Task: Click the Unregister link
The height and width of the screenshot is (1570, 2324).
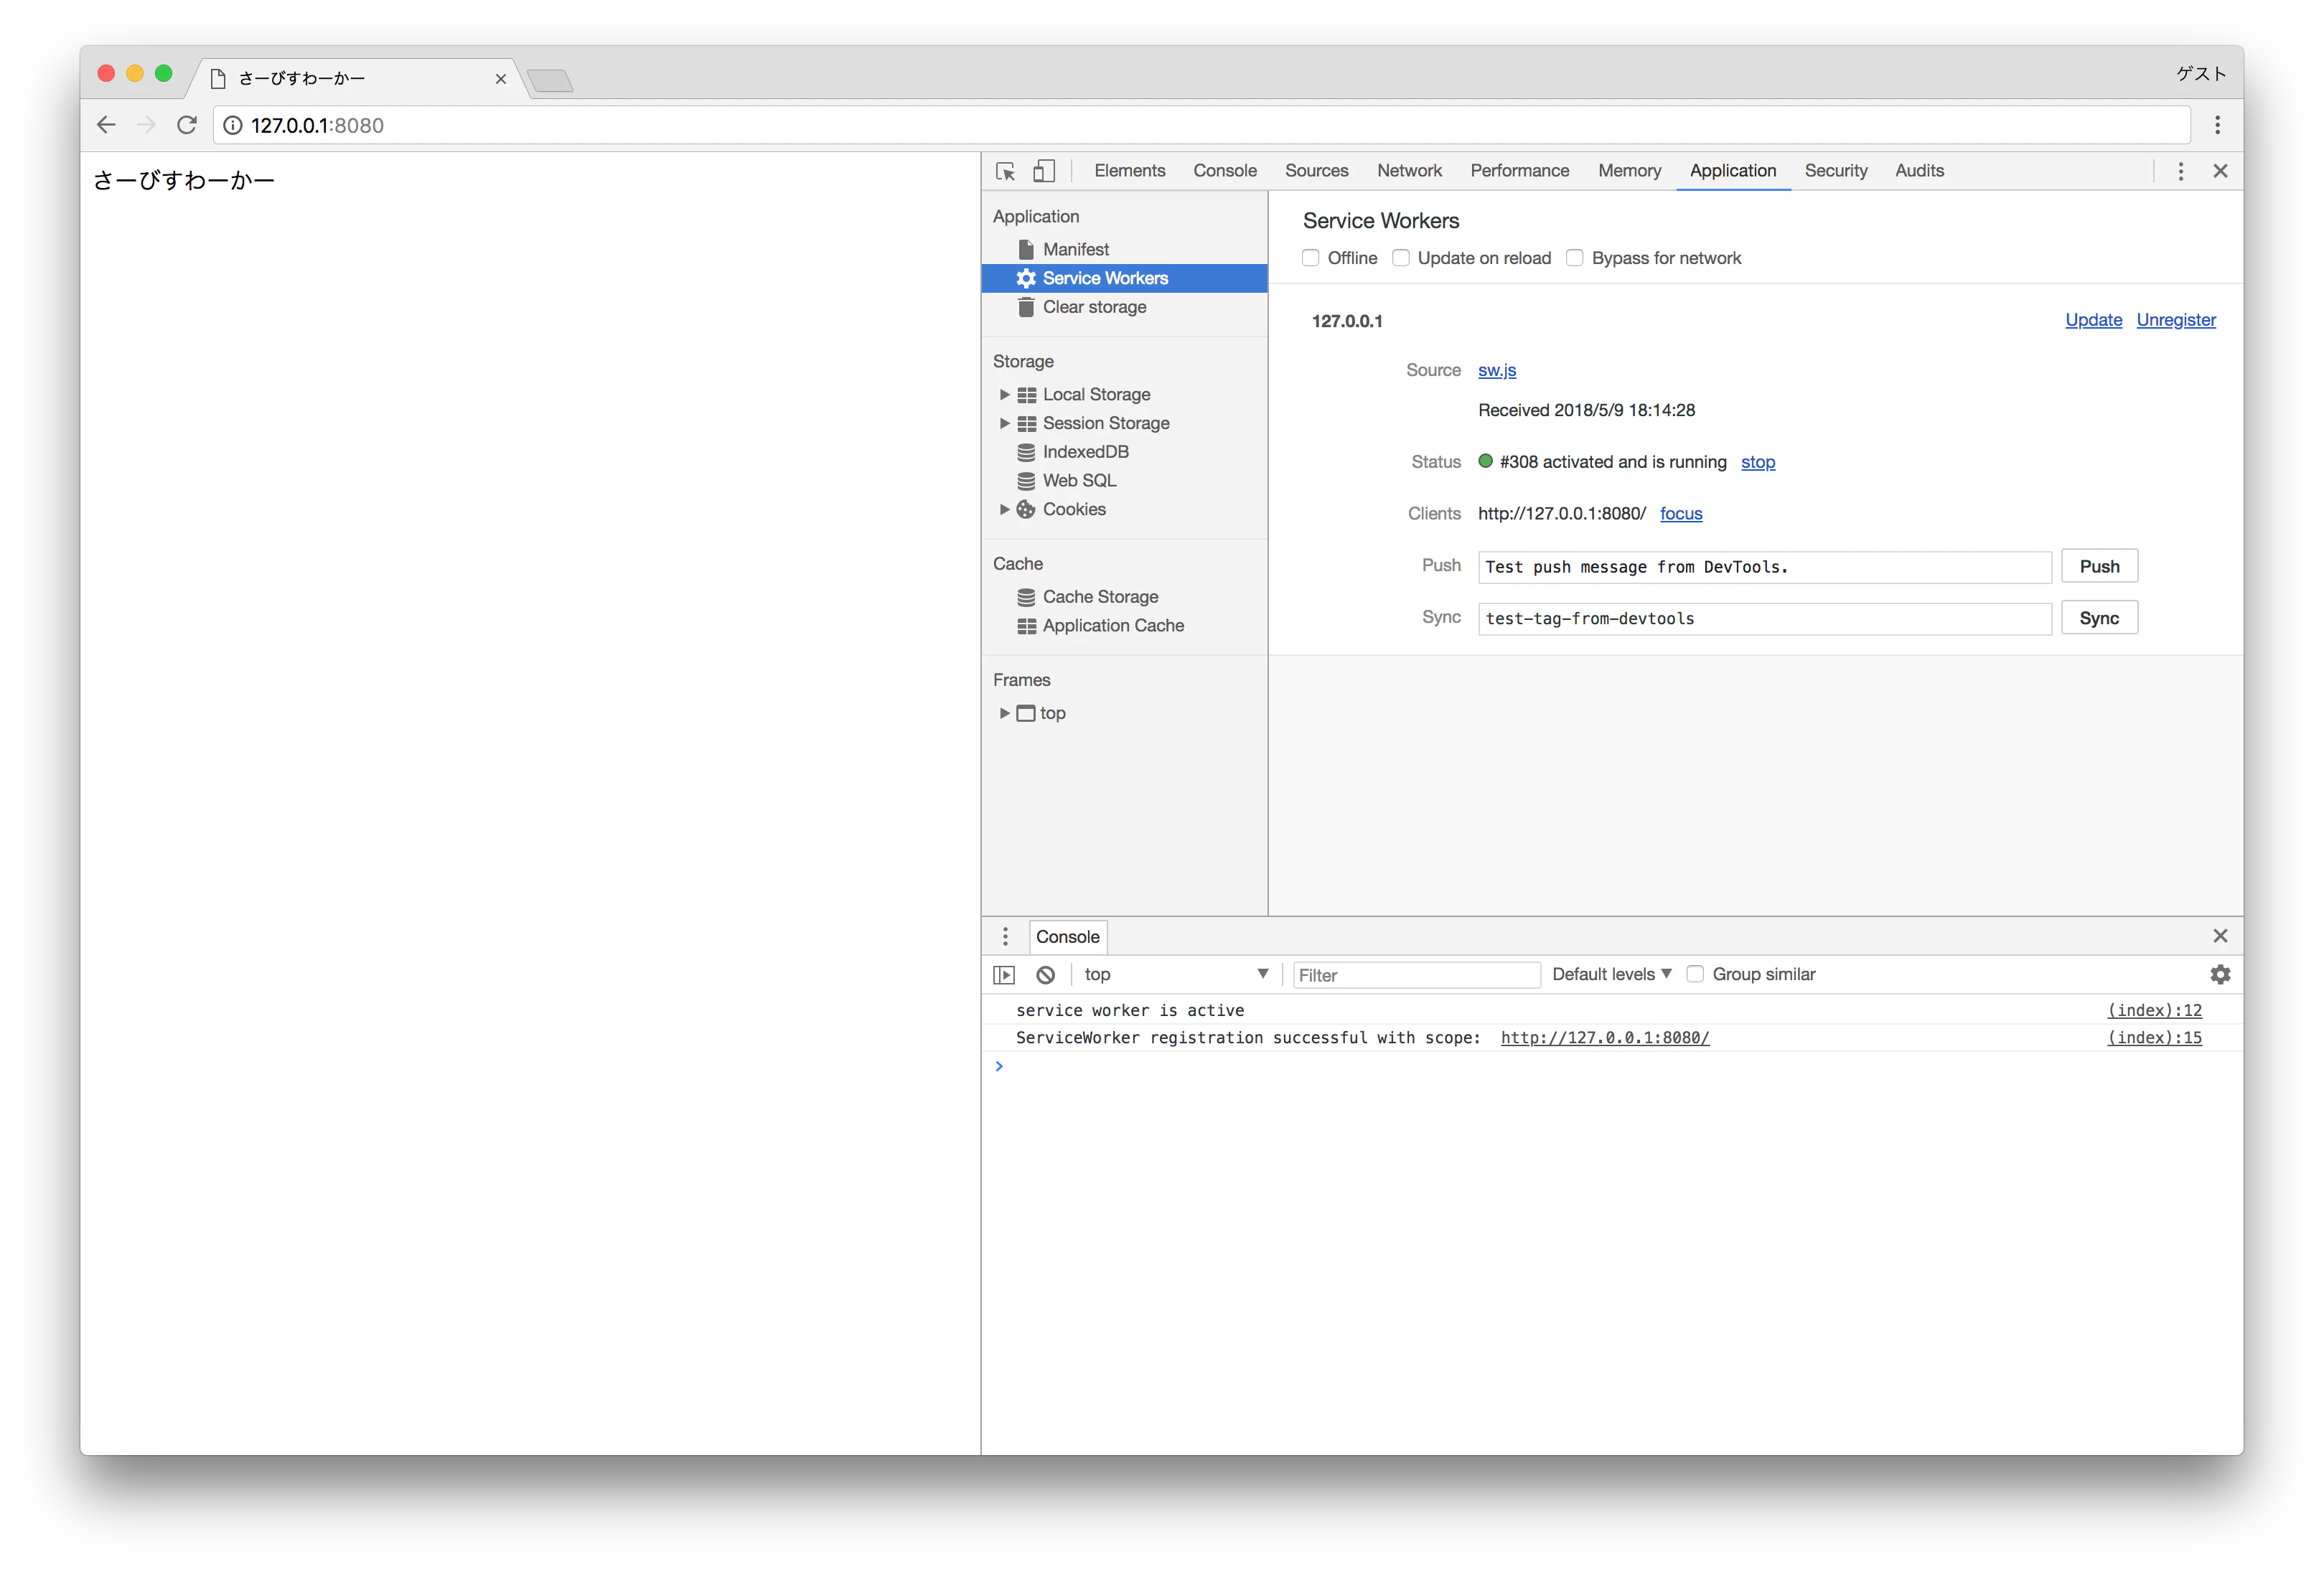Action: pyautogui.click(x=2176, y=320)
